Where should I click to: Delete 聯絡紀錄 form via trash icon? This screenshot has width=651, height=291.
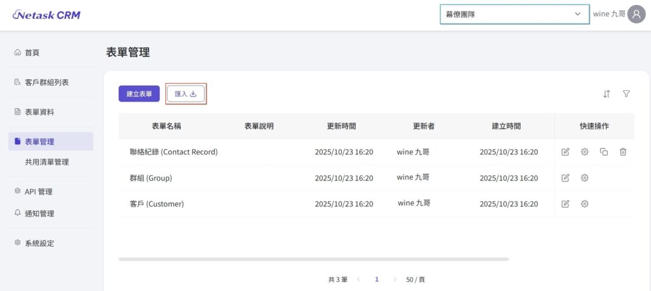[x=623, y=152]
